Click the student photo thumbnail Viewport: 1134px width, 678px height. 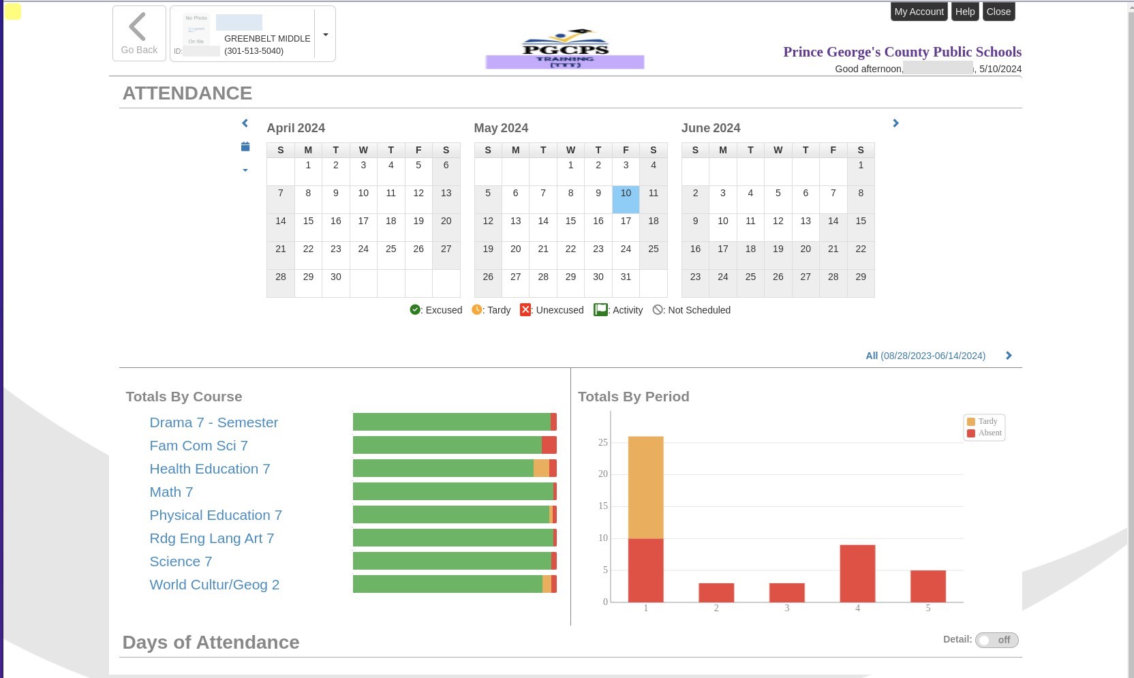coord(196,31)
